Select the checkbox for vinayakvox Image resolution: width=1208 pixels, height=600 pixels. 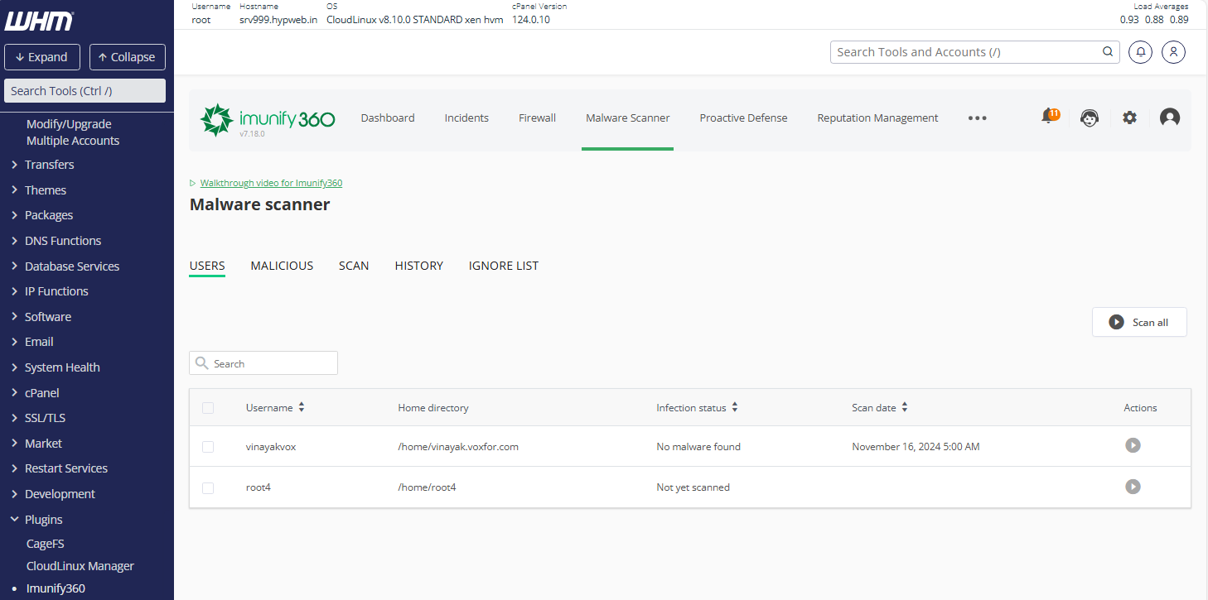tap(208, 446)
